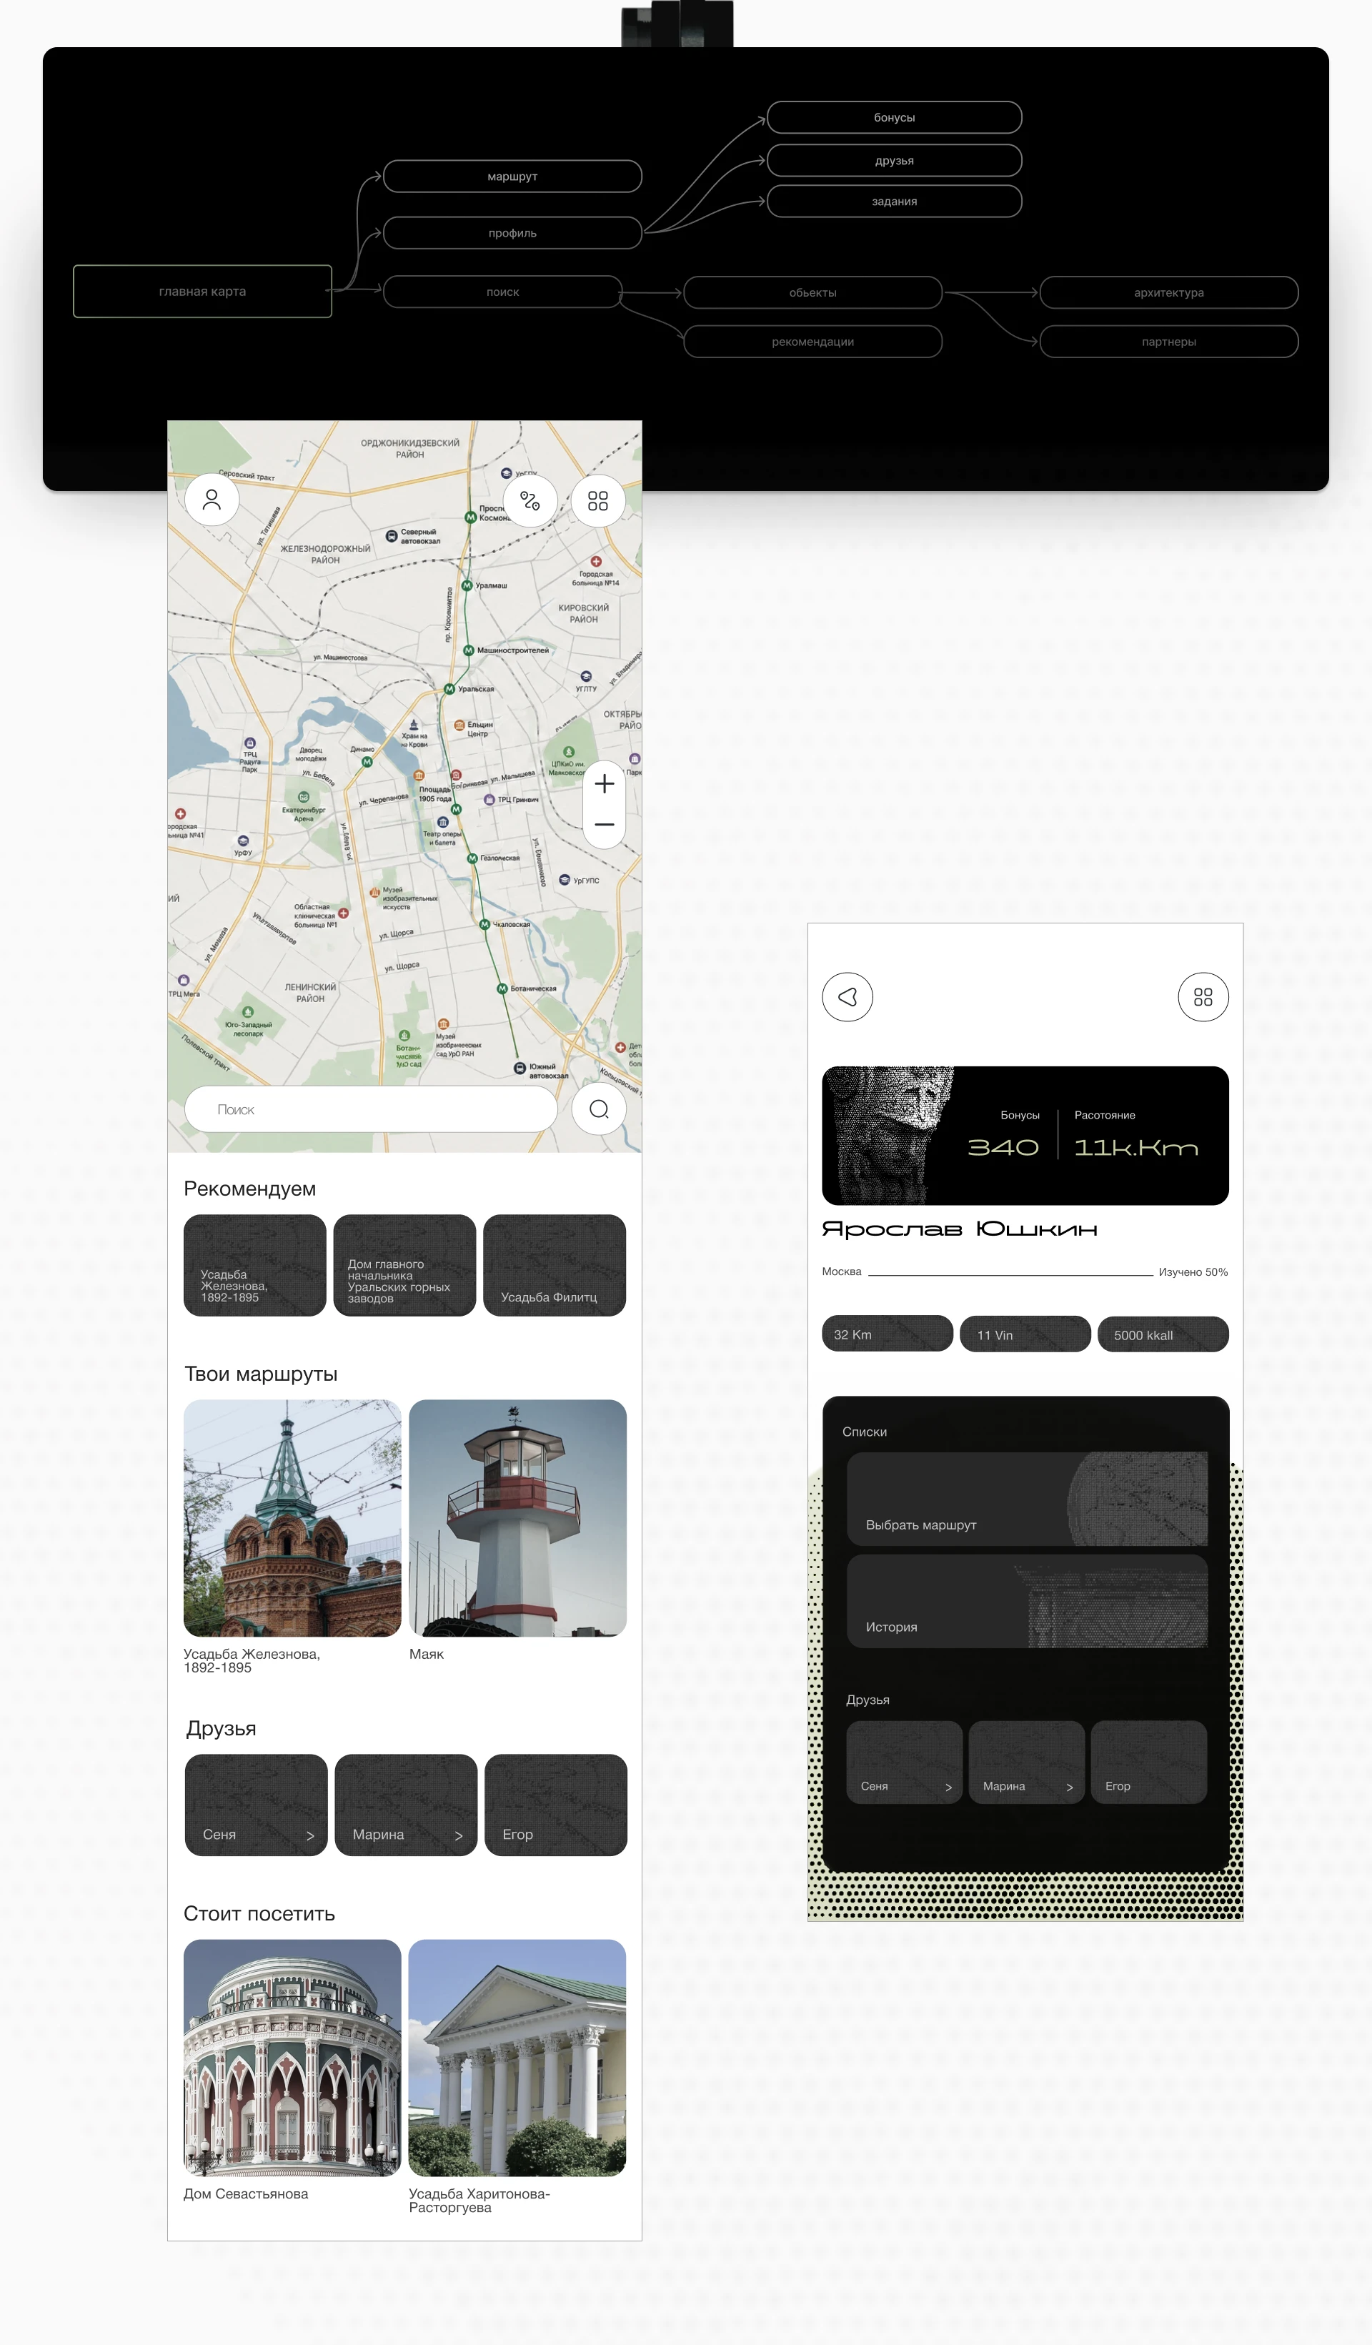Click the Уралмаш metro marker

coord(468,585)
